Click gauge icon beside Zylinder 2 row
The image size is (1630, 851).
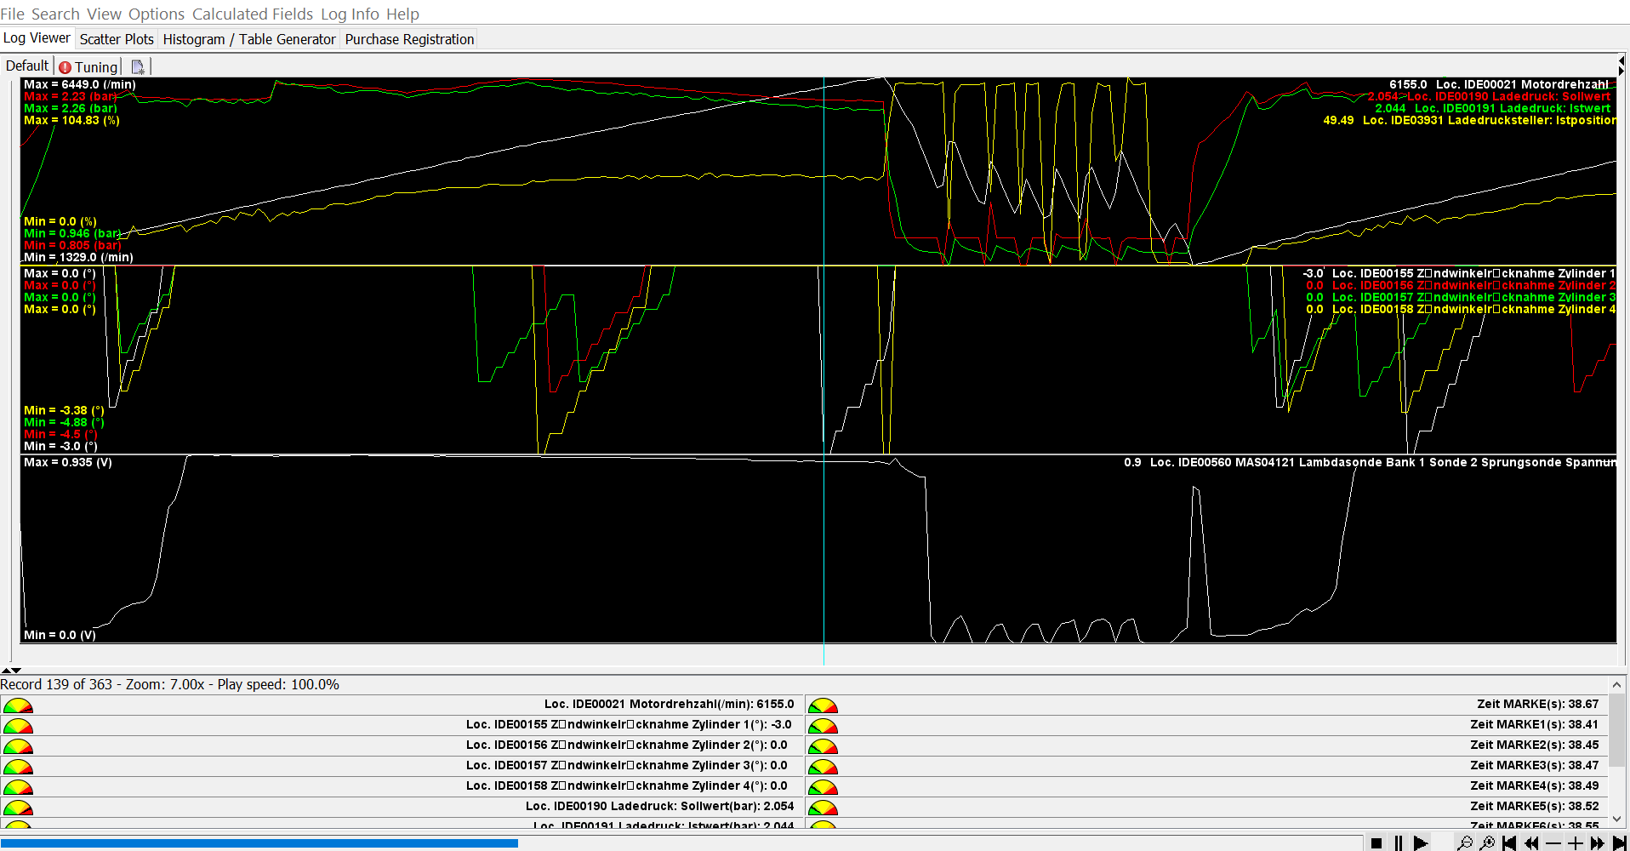point(18,746)
